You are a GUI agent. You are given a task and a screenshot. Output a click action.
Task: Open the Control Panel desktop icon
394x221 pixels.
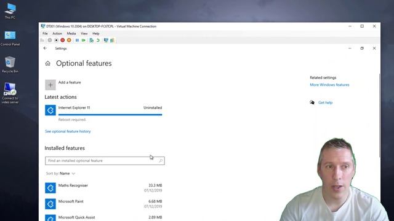pos(10,38)
